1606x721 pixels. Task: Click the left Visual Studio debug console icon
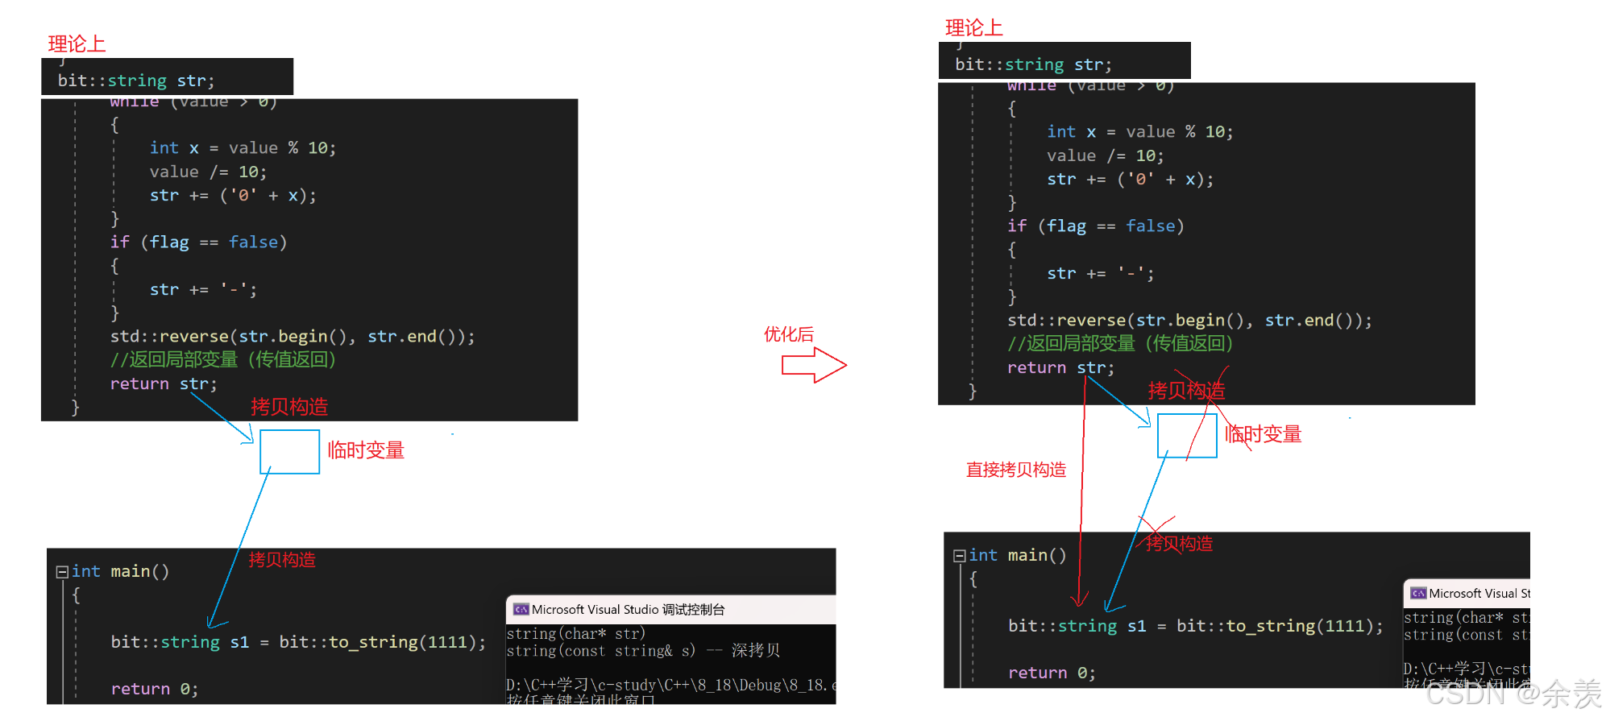pyautogui.click(x=521, y=610)
